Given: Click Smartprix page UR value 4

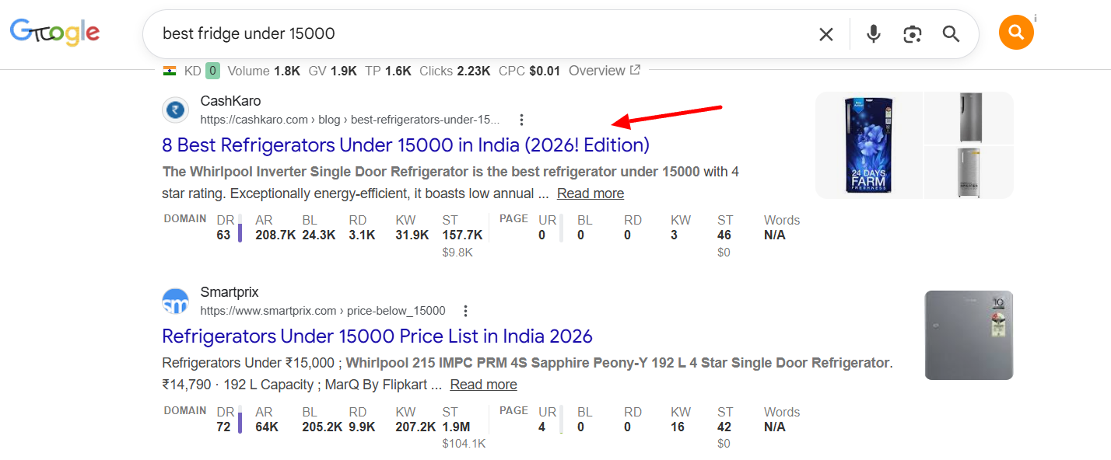Looking at the screenshot, I should [542, 427].
